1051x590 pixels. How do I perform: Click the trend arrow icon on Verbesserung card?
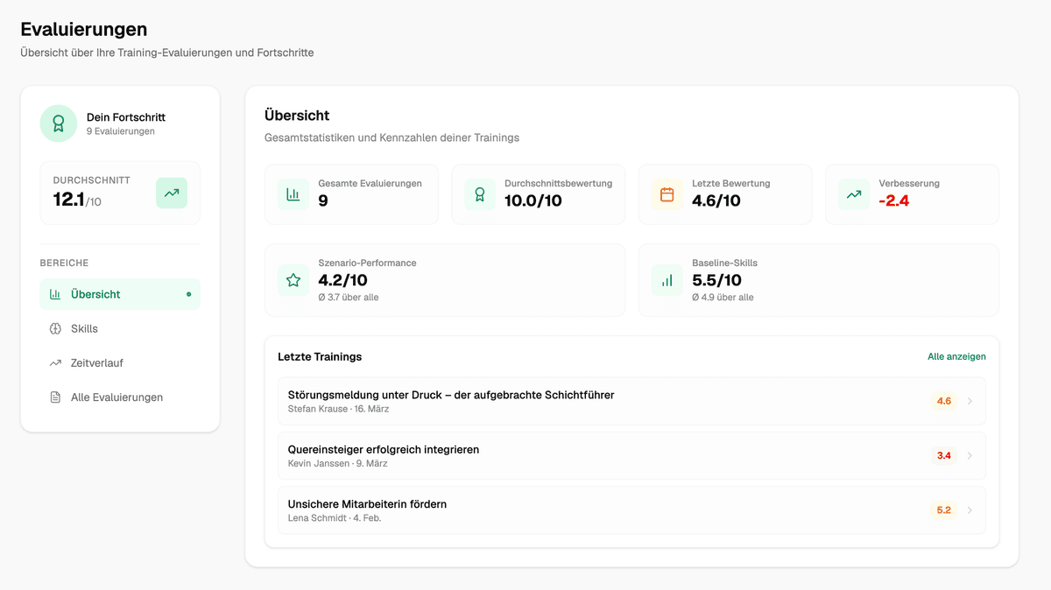(853, 193)
